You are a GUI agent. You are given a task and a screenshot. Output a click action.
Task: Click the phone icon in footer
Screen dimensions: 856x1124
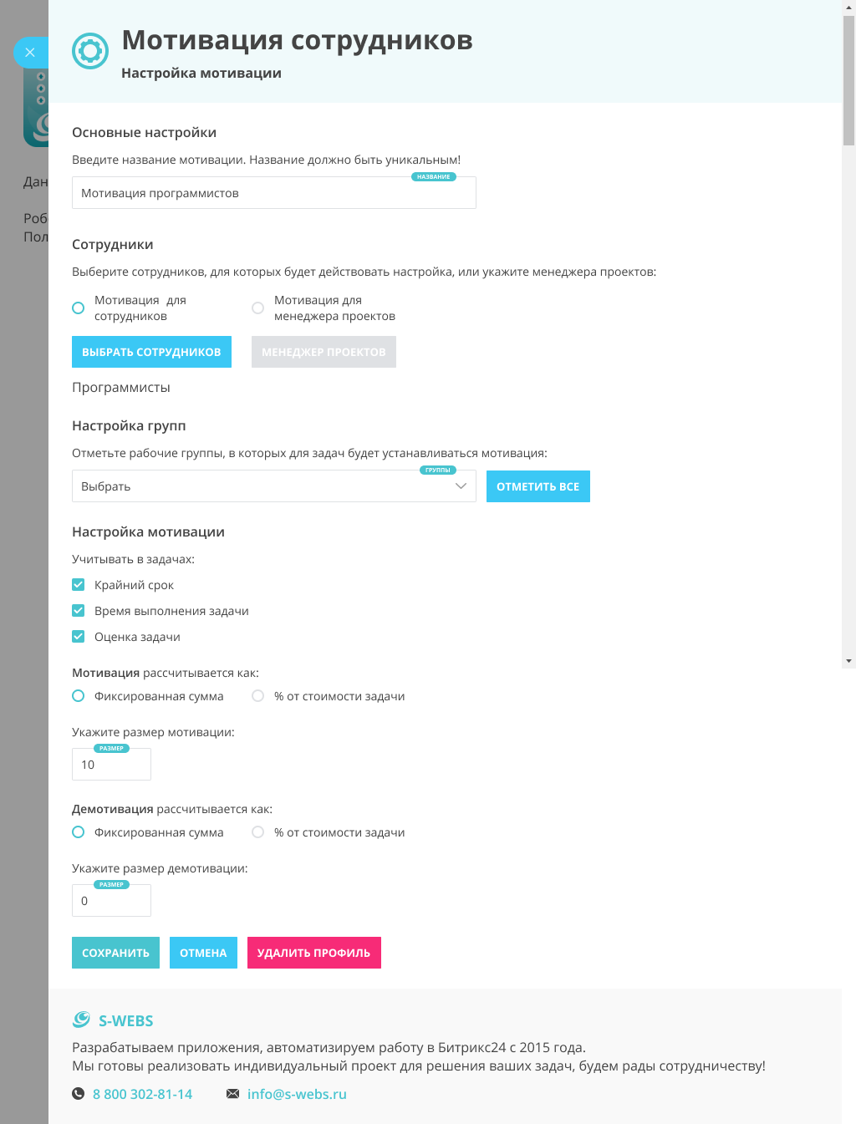(79, 1094)
